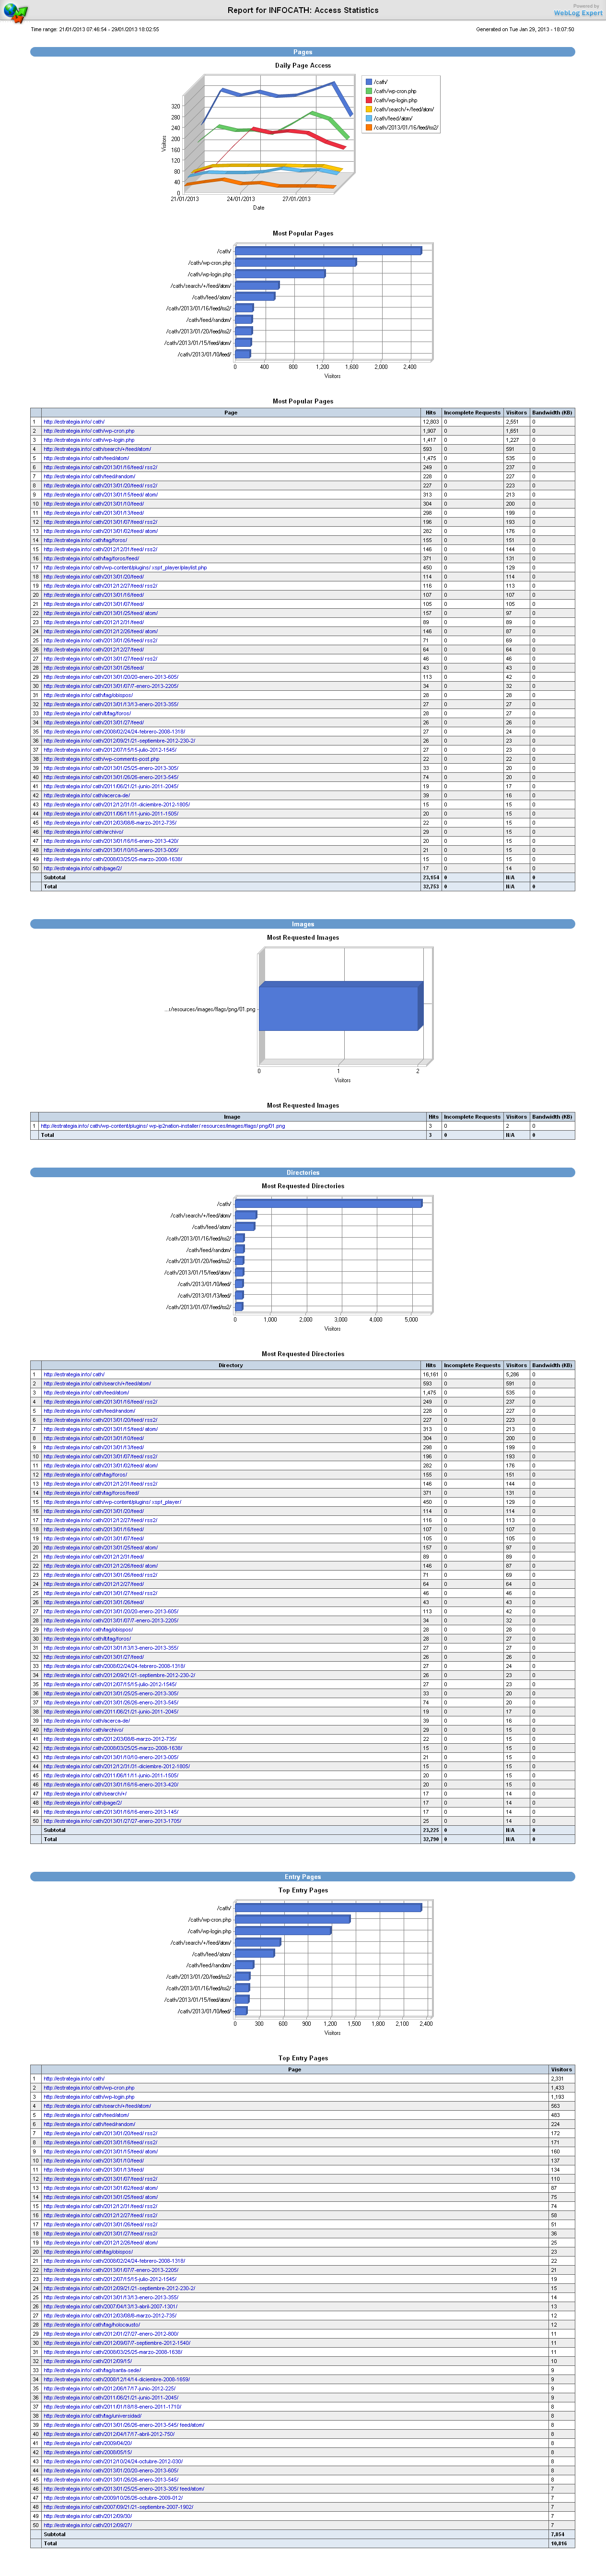Image resolution: width=606 pixels, height=2576 pixels.
Task: Click the green wp-cron.php legend swatch
Action: (369, 91)
